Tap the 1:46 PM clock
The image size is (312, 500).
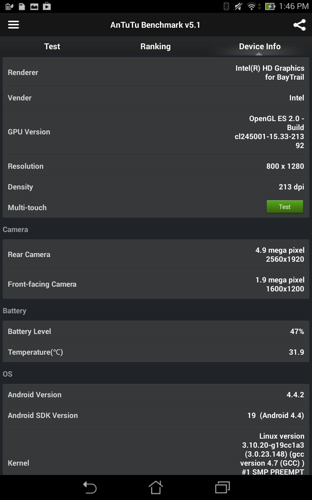click(x=294, y=6)
